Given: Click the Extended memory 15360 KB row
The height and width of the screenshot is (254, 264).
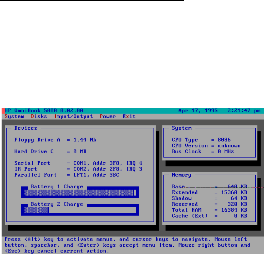Looking at the screenshot, I should (x=209, y=193).
